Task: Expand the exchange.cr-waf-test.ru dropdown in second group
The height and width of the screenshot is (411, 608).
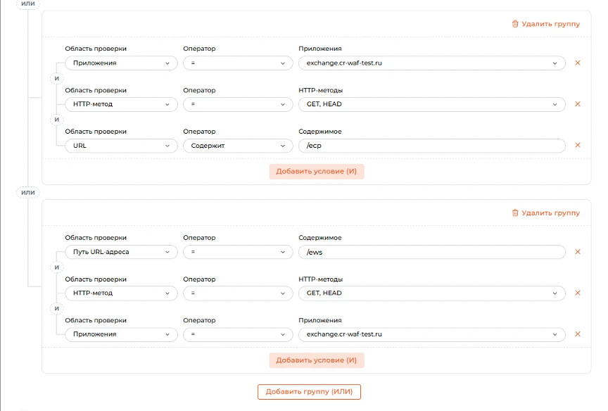Action: (x=431, y=334)
